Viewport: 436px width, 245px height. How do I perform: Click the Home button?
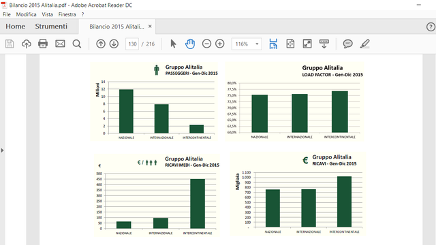pos(15,27)
